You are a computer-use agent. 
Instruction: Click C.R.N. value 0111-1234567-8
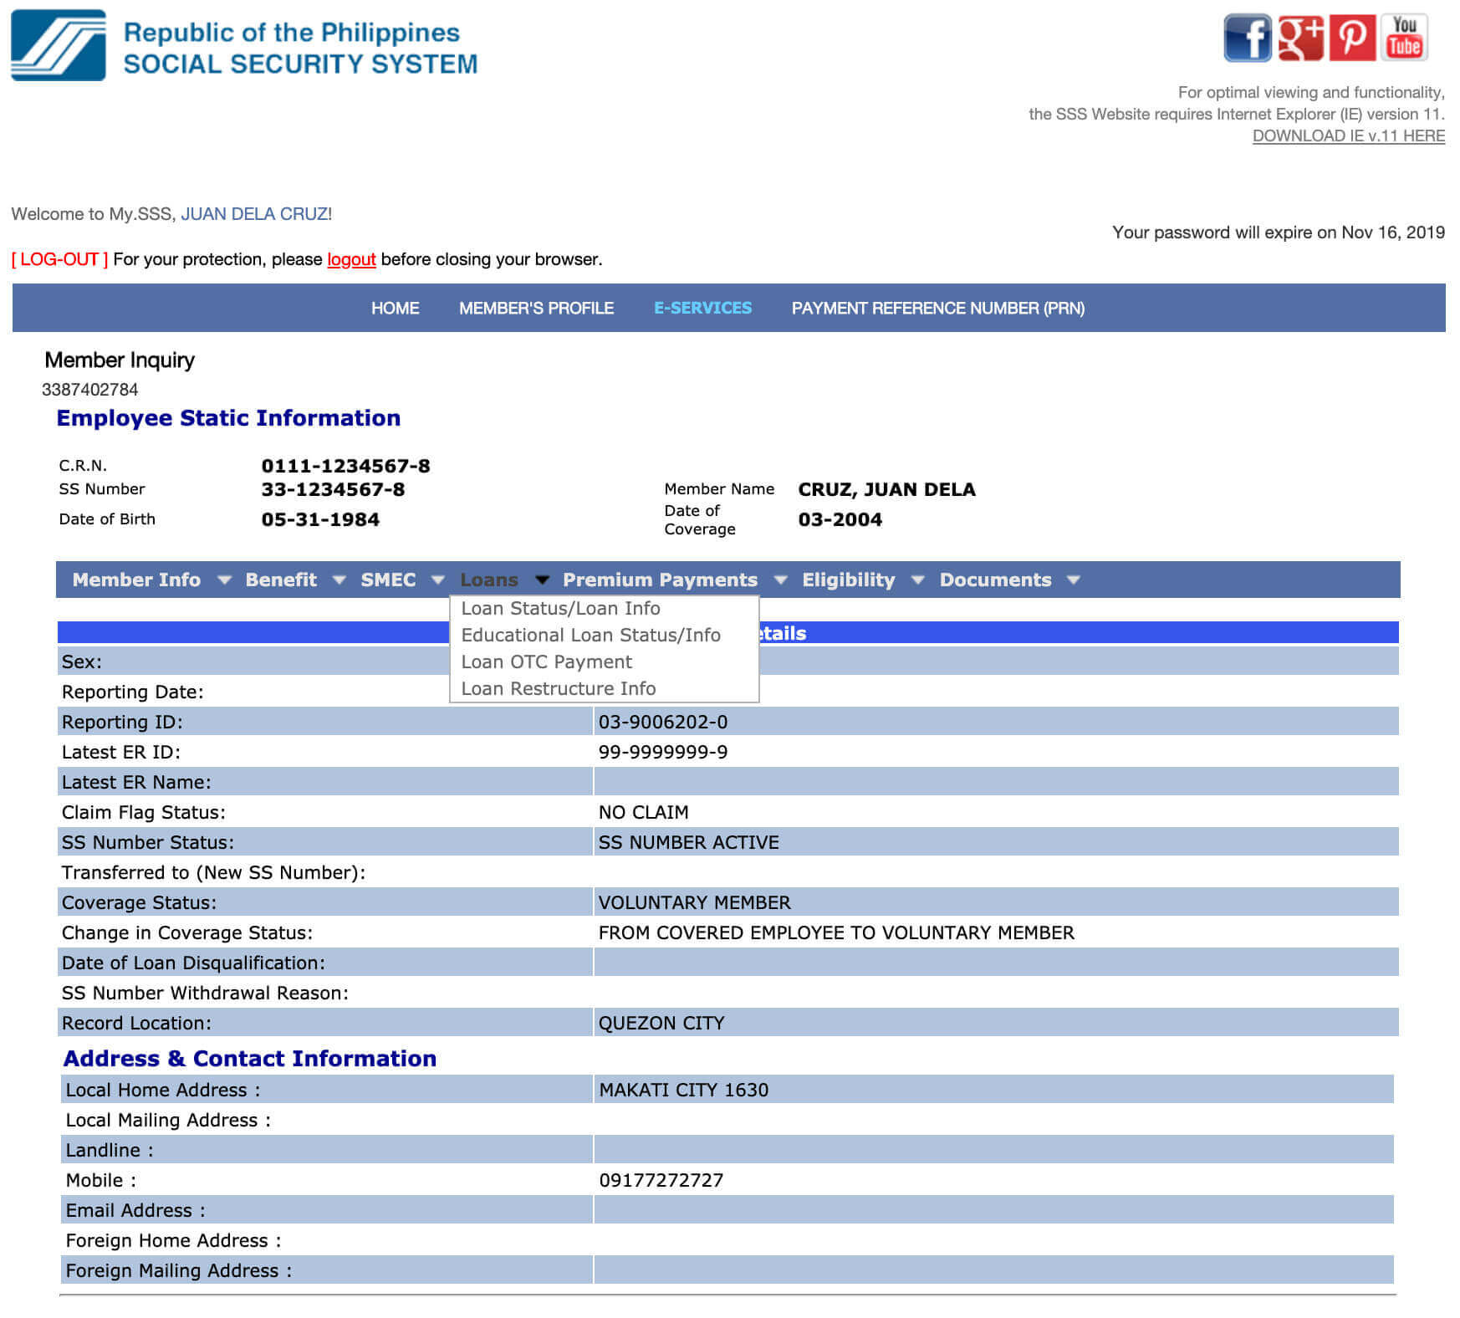point(345,465)
